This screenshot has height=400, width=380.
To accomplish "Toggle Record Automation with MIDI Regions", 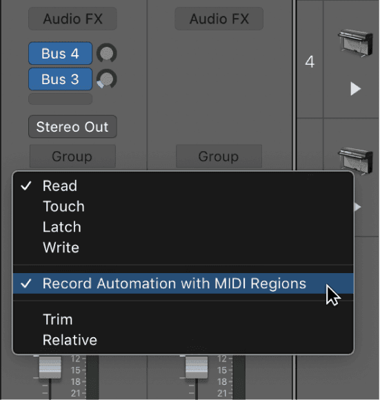I will 183,283.
